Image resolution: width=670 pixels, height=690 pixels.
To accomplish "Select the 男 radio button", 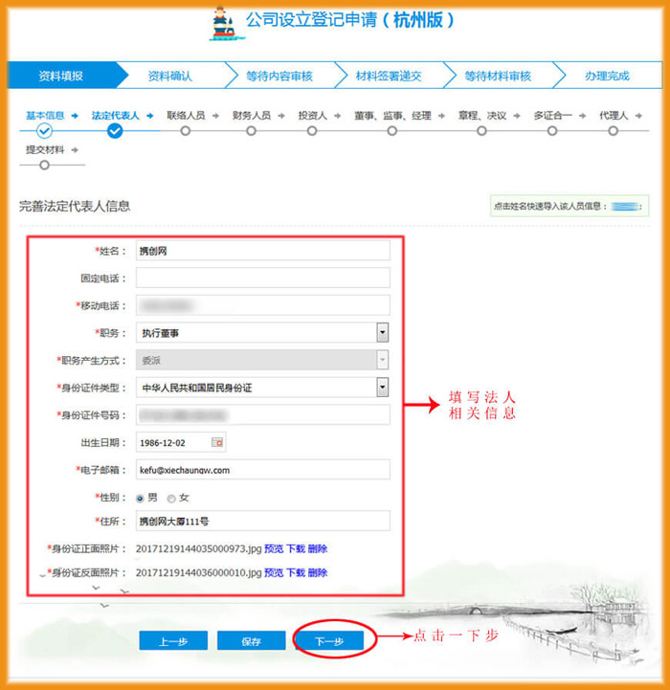I will point(141,498).
